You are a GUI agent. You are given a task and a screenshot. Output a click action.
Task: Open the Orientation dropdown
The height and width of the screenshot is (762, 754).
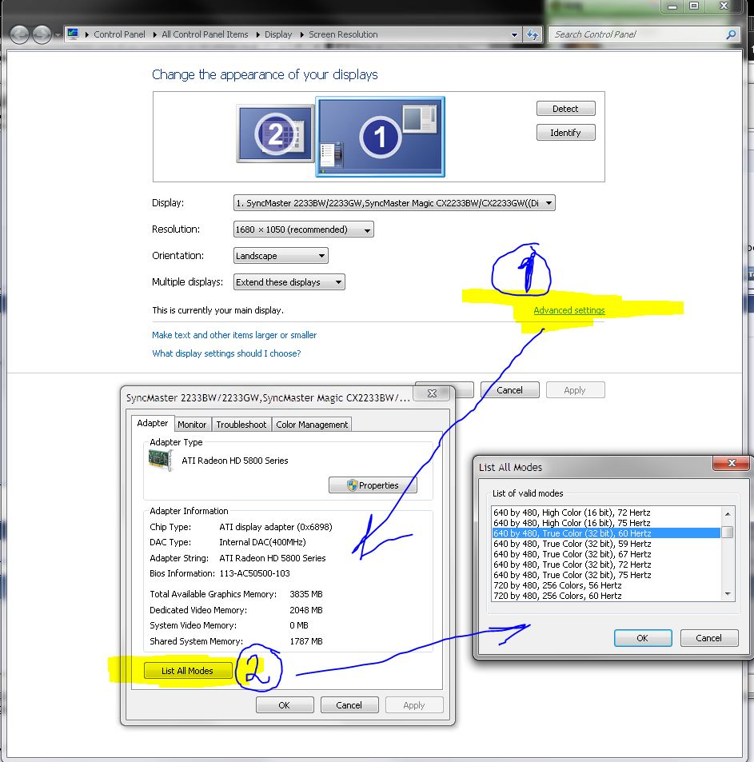(281, 256)
